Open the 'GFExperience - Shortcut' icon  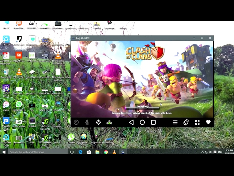coord(45,140)
